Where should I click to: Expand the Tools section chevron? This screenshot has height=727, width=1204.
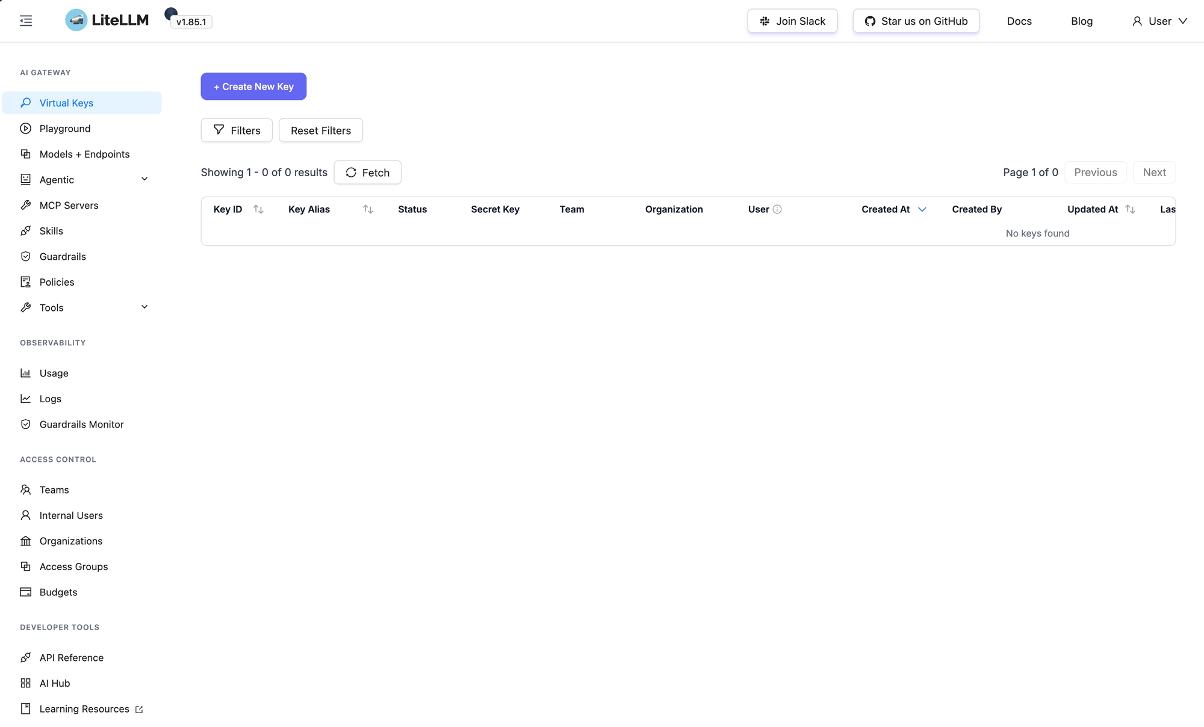pos(144,307)
